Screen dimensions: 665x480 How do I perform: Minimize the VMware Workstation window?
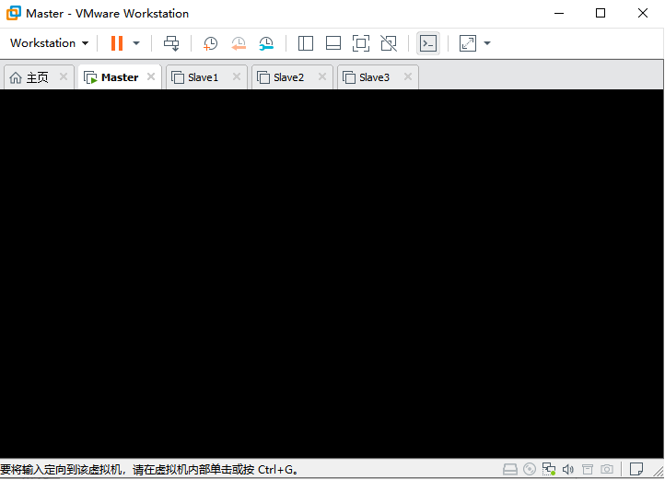click(559, 13)
